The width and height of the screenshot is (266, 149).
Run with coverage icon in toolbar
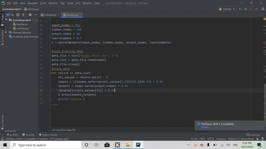[251, 9]
